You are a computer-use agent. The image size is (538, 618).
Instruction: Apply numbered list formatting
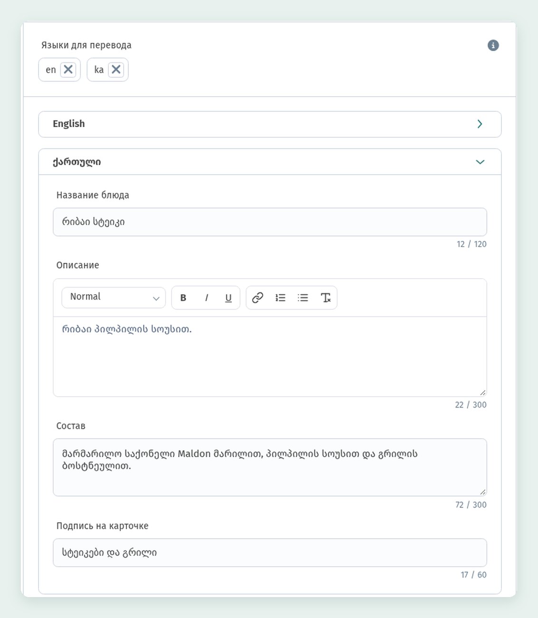pyautogui.click(x=280, y=298)
